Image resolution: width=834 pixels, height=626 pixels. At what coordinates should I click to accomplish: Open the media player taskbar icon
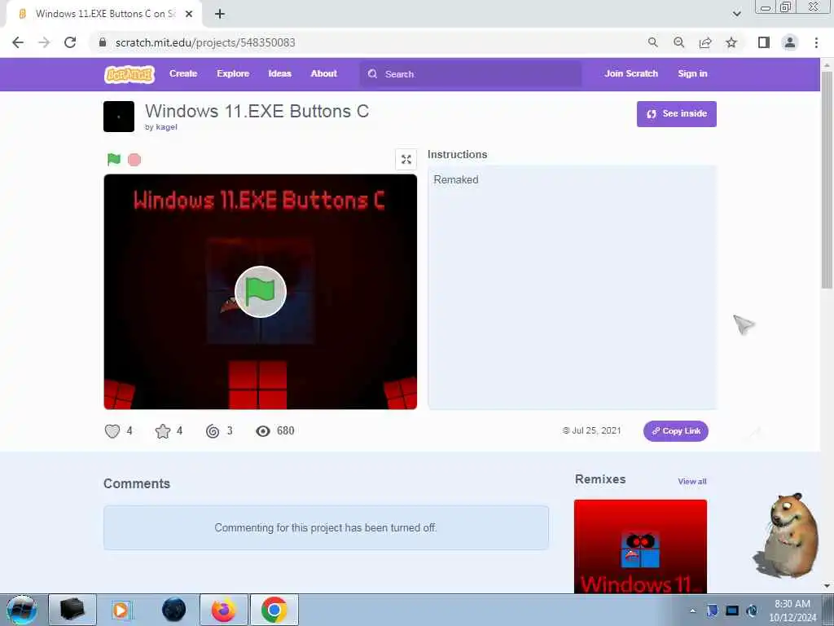[x=121, y=610]
